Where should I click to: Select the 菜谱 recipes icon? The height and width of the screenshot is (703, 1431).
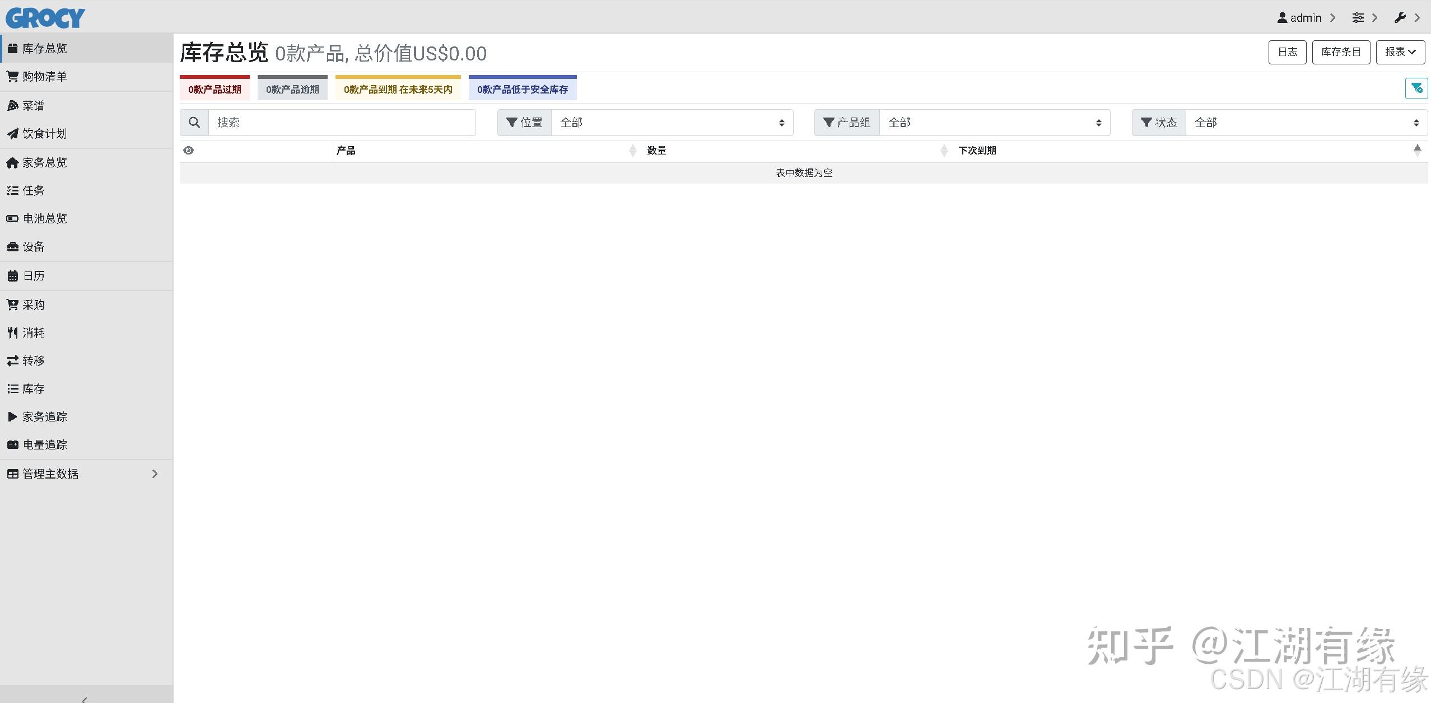coord(12,105)
